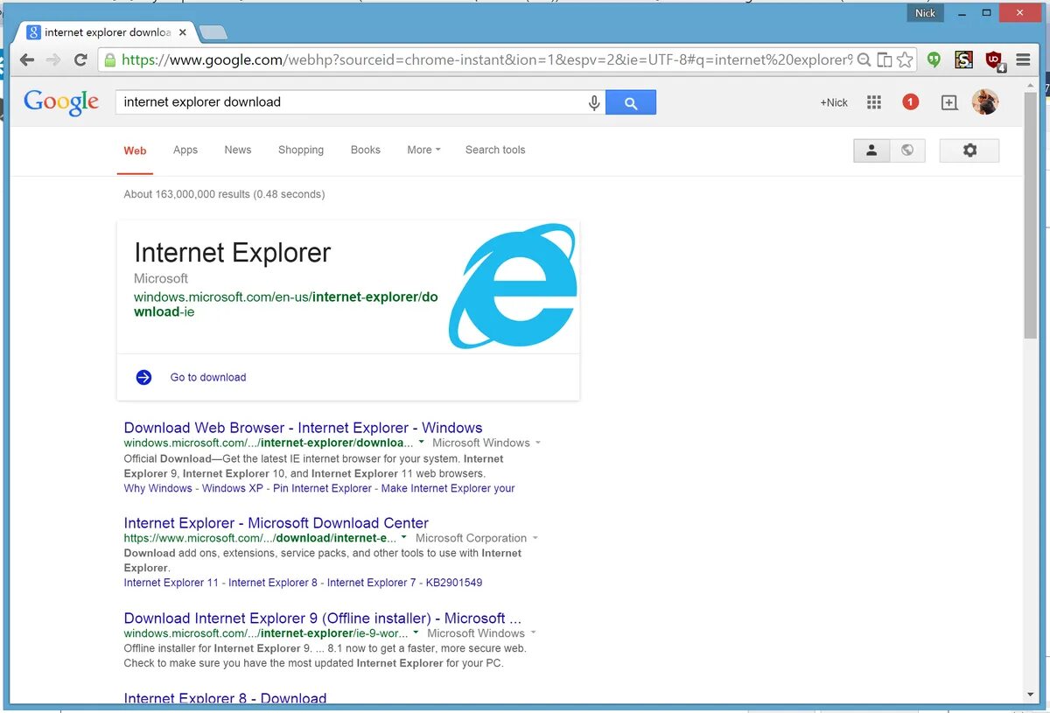This screenshot has height=713, width=1050.
Task: Open the KB2901549 sitelink
Action: point(455,583)
